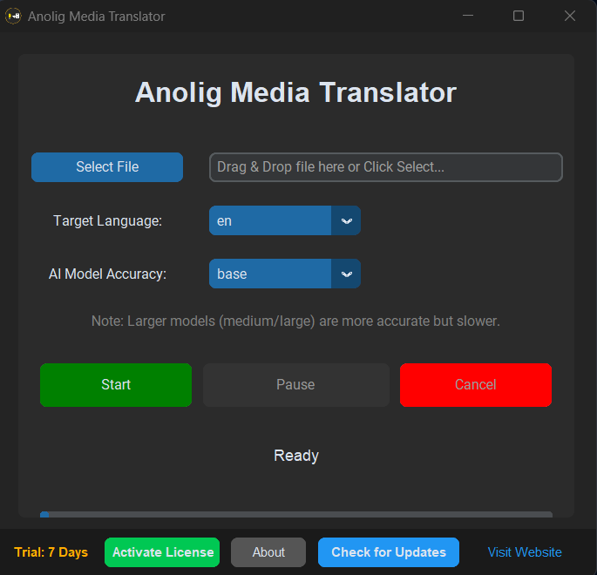Click the Target Language label
The image size is (597, 575).
coord(108,221)
